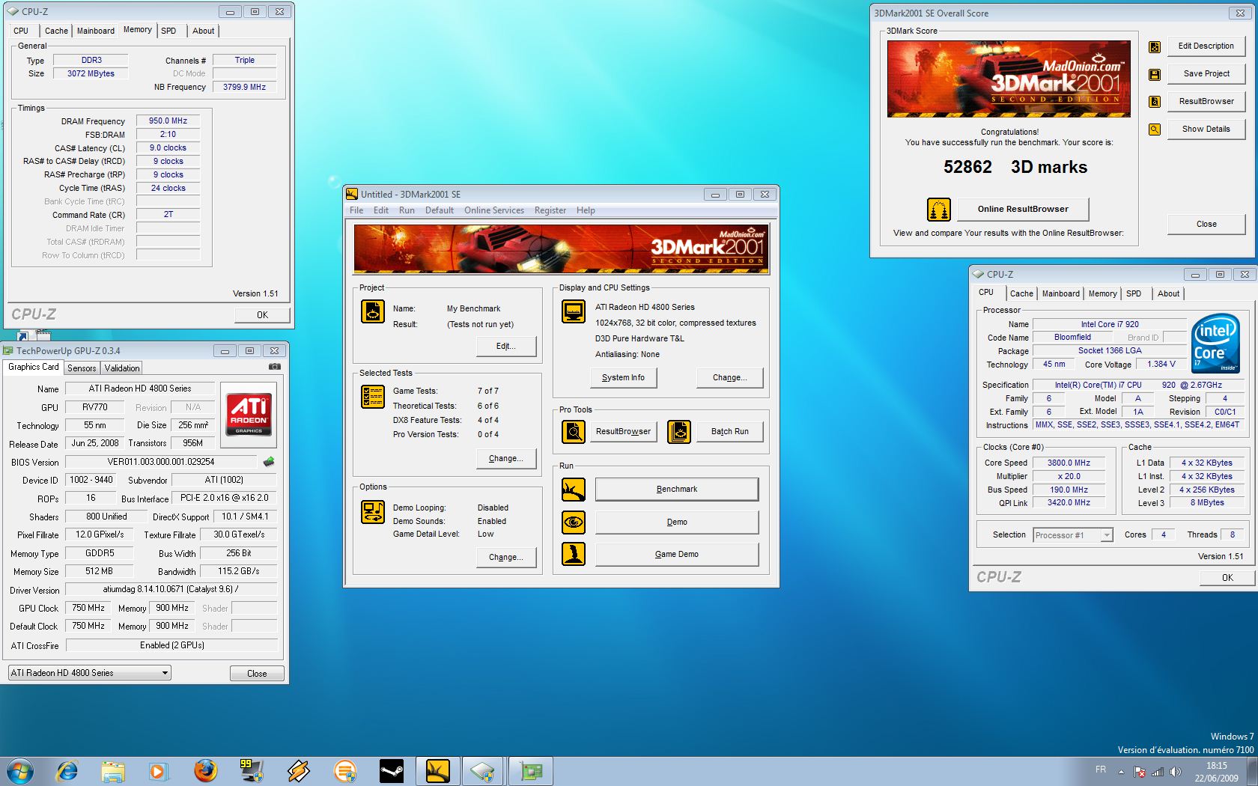The height and width of the screenshot is (786, 1258).
Task: Click the Selected Tests checklist icon
Action: click(x=373, y=397)
